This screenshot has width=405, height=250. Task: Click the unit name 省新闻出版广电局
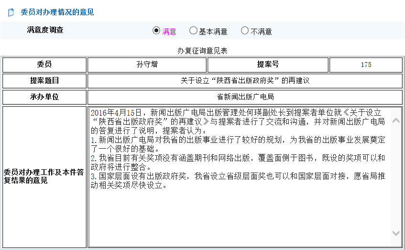[x=245, y=97]
